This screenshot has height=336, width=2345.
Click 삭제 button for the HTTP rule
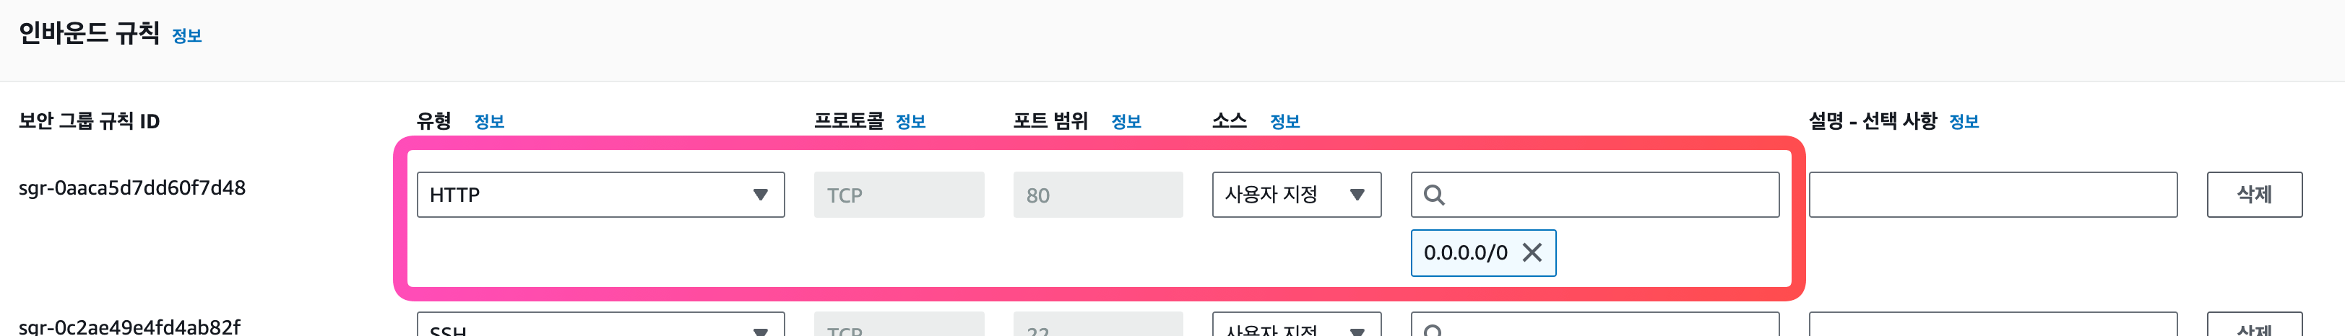2254,195
